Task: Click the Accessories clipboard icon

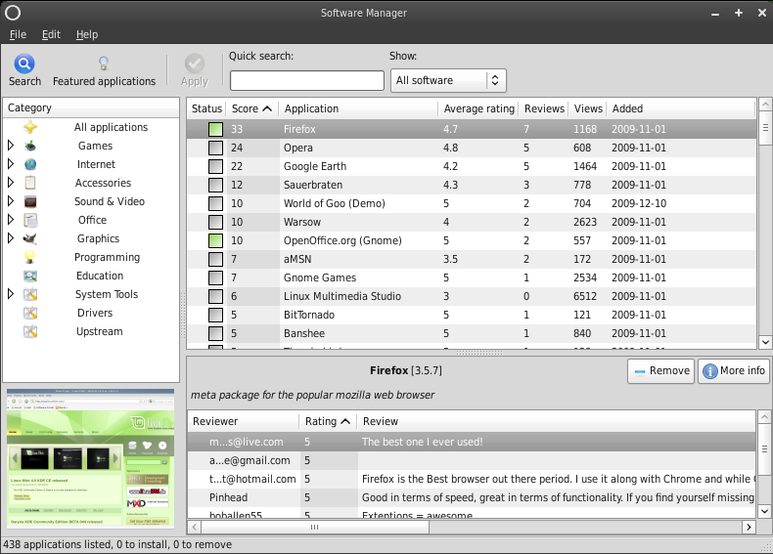Action: [x=30, y=183]
